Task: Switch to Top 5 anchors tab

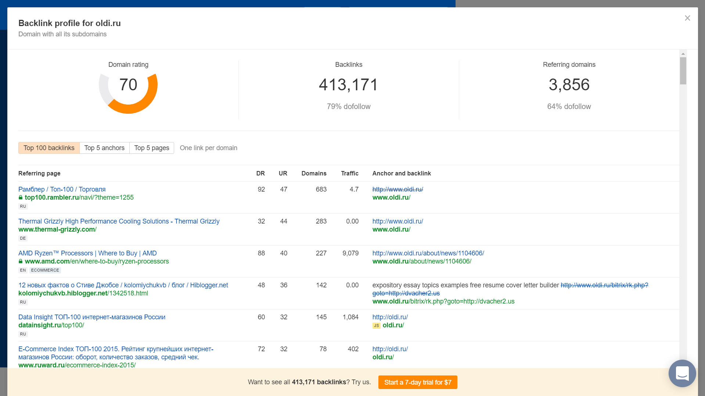Action: click(104, 148)
